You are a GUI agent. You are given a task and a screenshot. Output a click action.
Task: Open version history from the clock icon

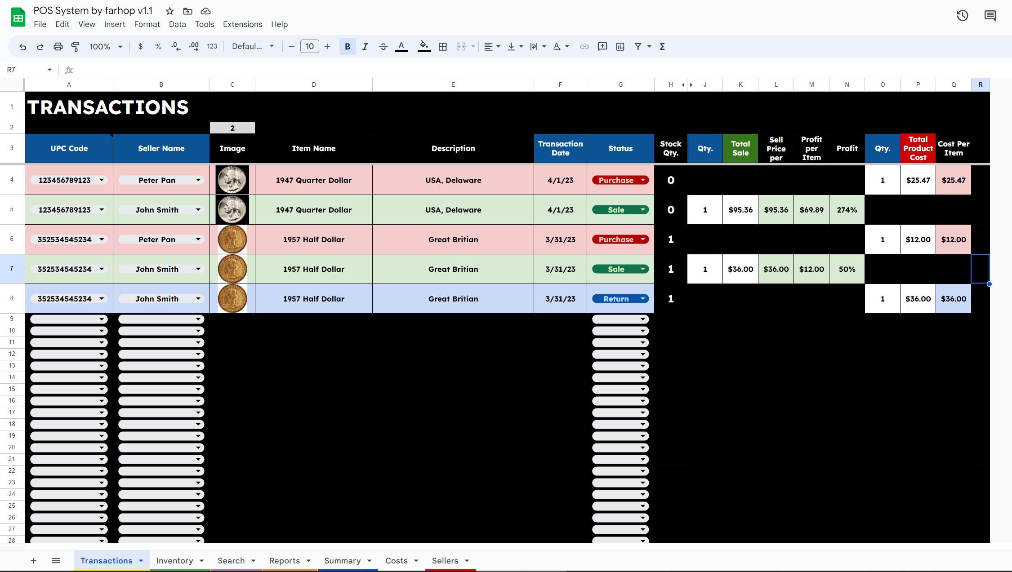[x=963, y=15]
